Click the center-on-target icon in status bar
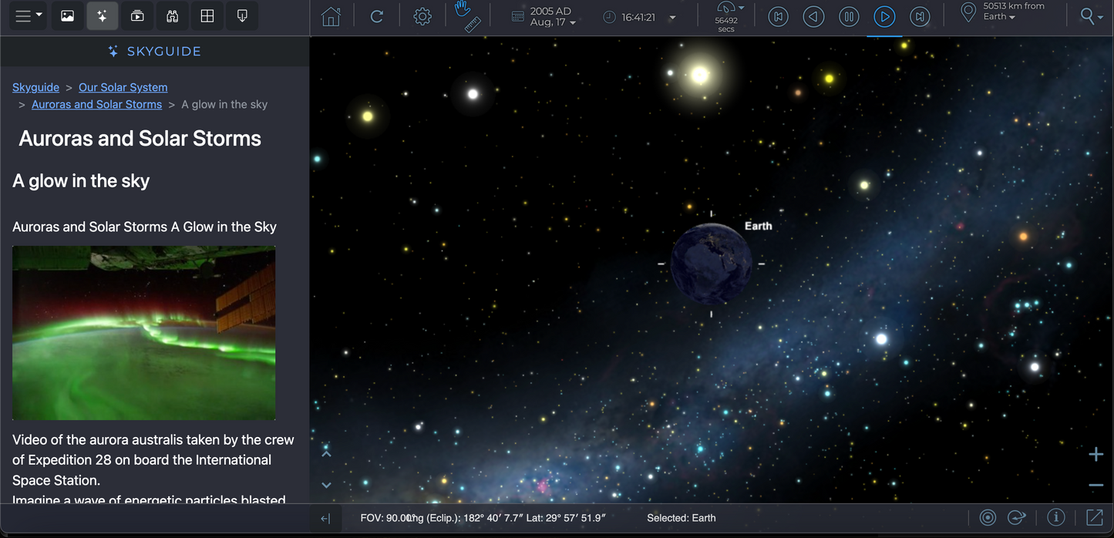The width and height of the screenshot is (1114, 538). pyautogui.click(x=988, y=518)
